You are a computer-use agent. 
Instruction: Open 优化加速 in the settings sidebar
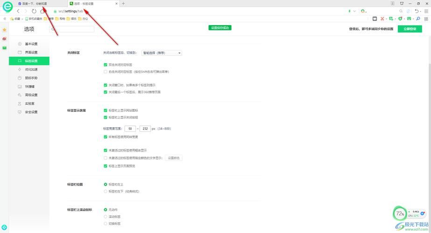29,69
